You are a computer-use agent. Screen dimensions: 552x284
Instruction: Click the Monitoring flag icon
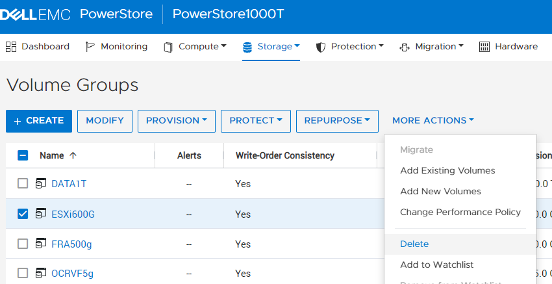[x=90, y=47]
